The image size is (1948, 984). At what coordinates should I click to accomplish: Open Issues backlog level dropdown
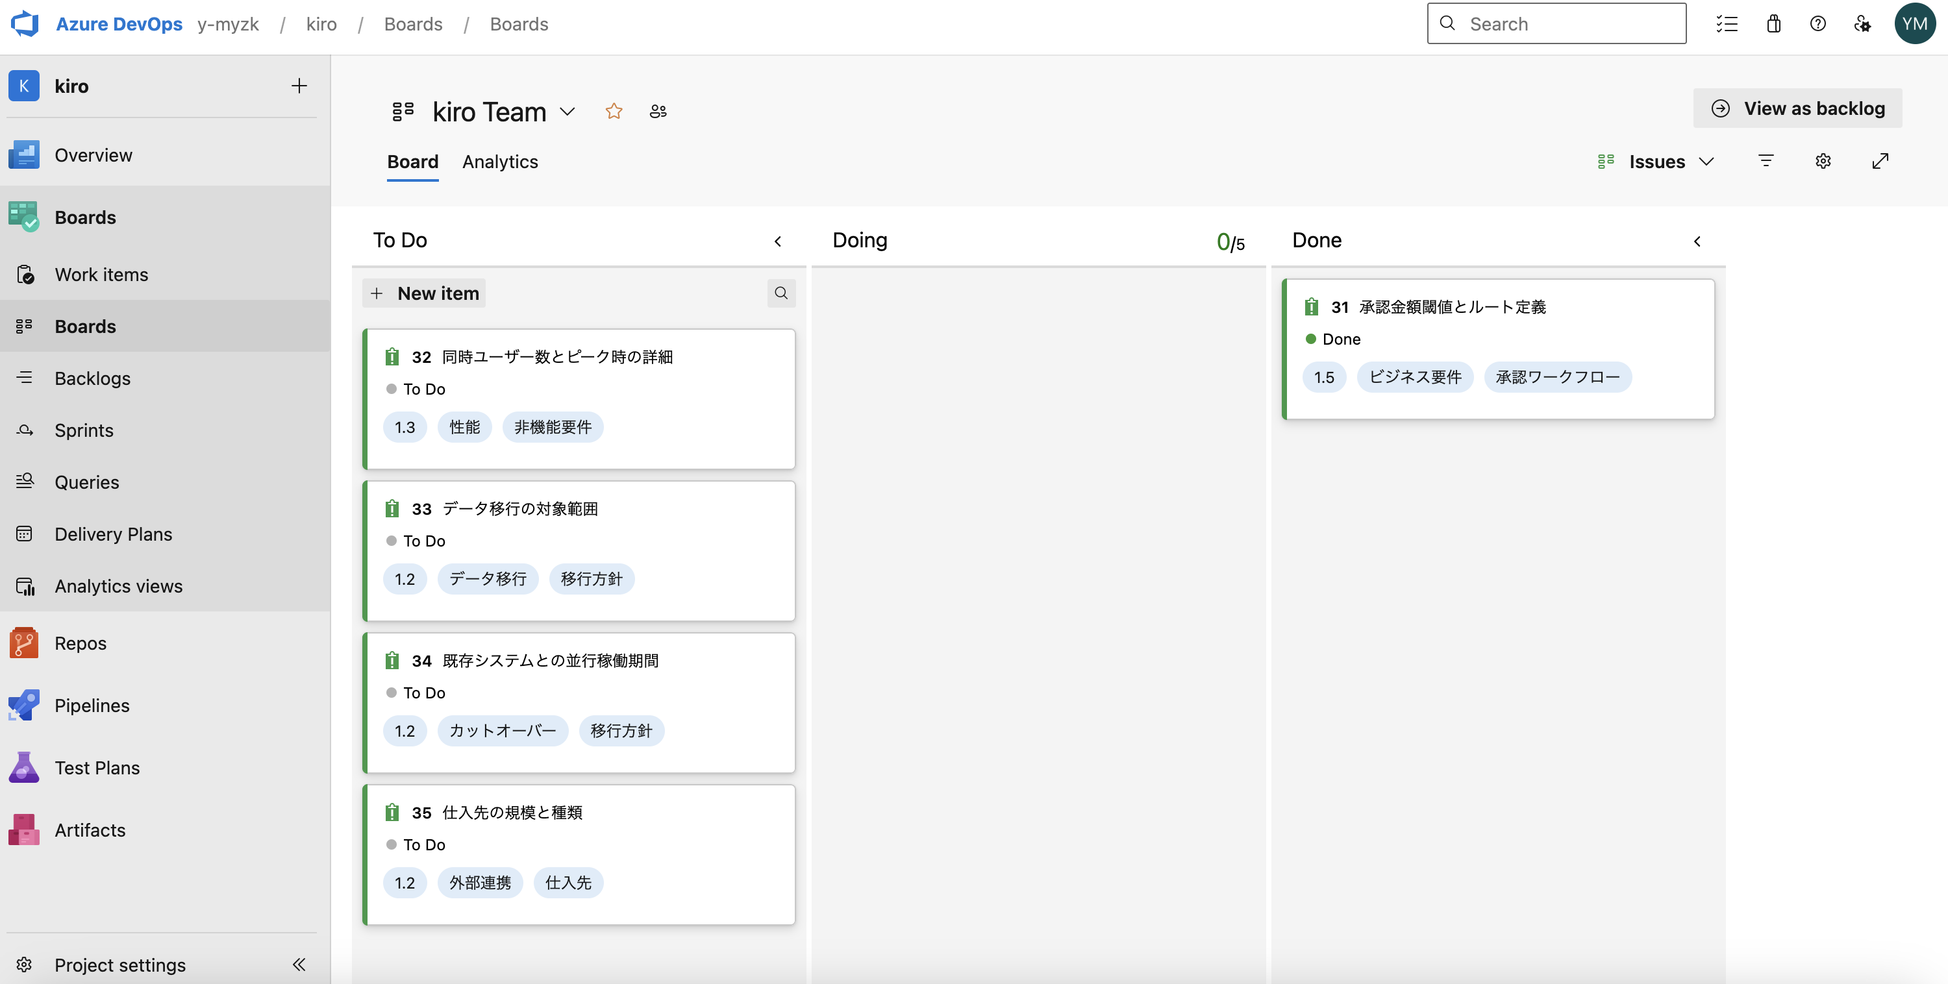click(x=1656, y=162)
